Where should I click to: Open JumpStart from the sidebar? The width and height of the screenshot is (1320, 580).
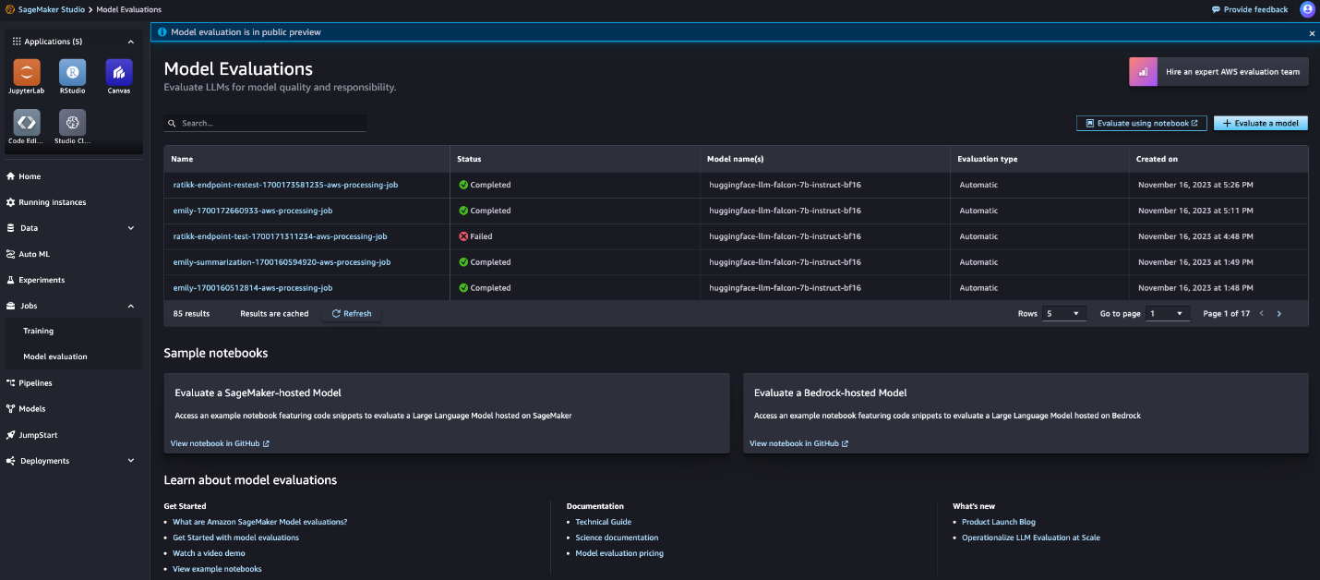[37, 434]
